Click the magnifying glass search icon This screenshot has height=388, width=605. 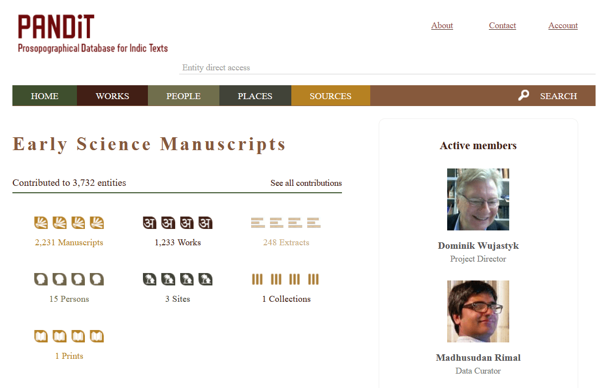click(x=524, y=95)
